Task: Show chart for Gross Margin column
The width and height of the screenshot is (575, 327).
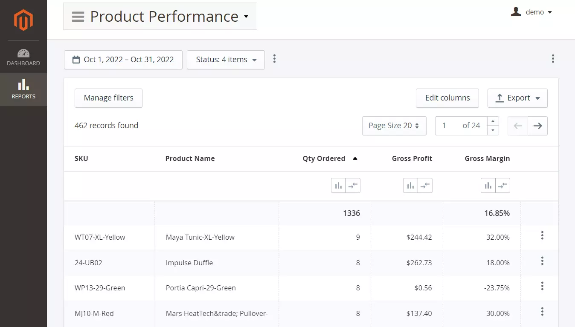Action: [488, 186]
